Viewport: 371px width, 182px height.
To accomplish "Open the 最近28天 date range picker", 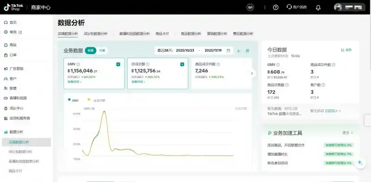I will (194, 50).
